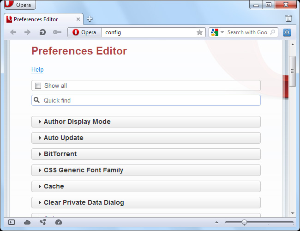This screenshot has height=231, width=300.
Task: Open Opera Turbo speedometer icon
Action: tap(58, 222)
